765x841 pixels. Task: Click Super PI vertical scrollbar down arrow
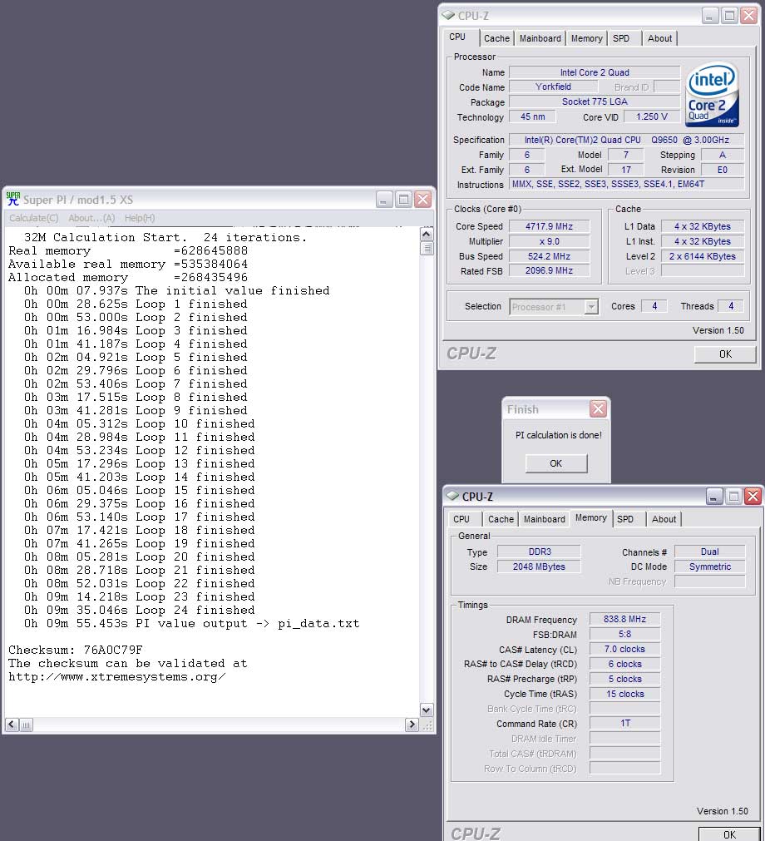coord(427,710)
